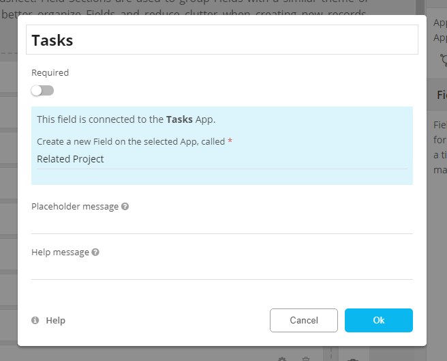Viewport: 447px width, 361px height.
Task: Toggle the Required switch
Action: point(42,91)
